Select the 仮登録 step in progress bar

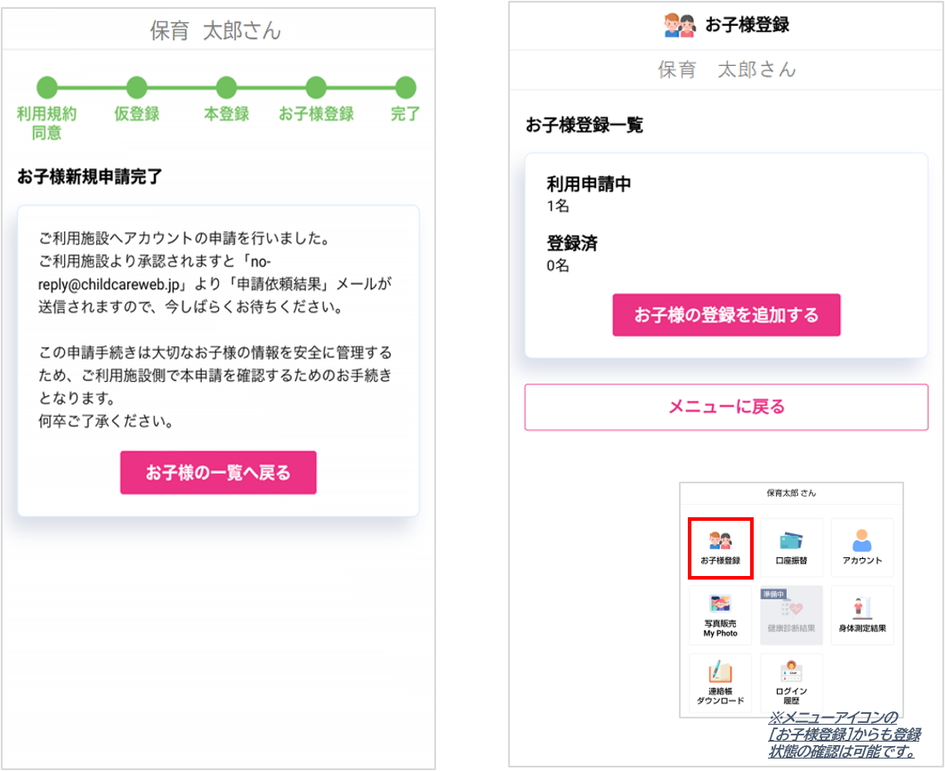[x=136, y=87]
